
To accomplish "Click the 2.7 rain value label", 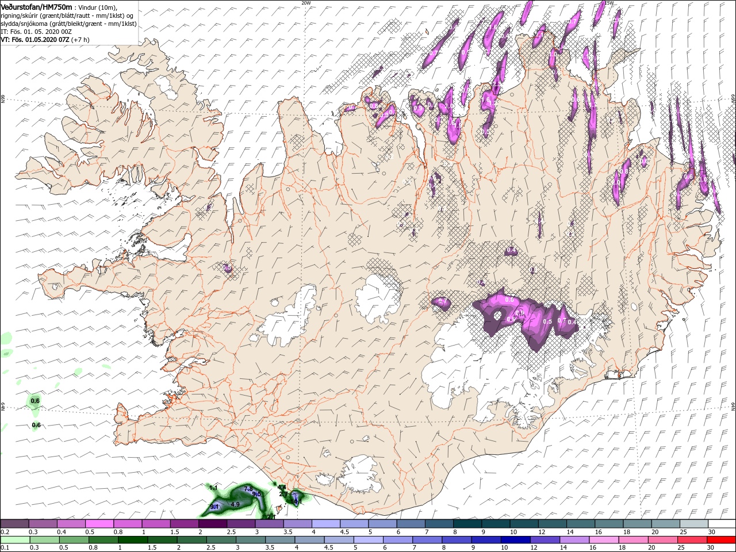I will coord(283,494).
